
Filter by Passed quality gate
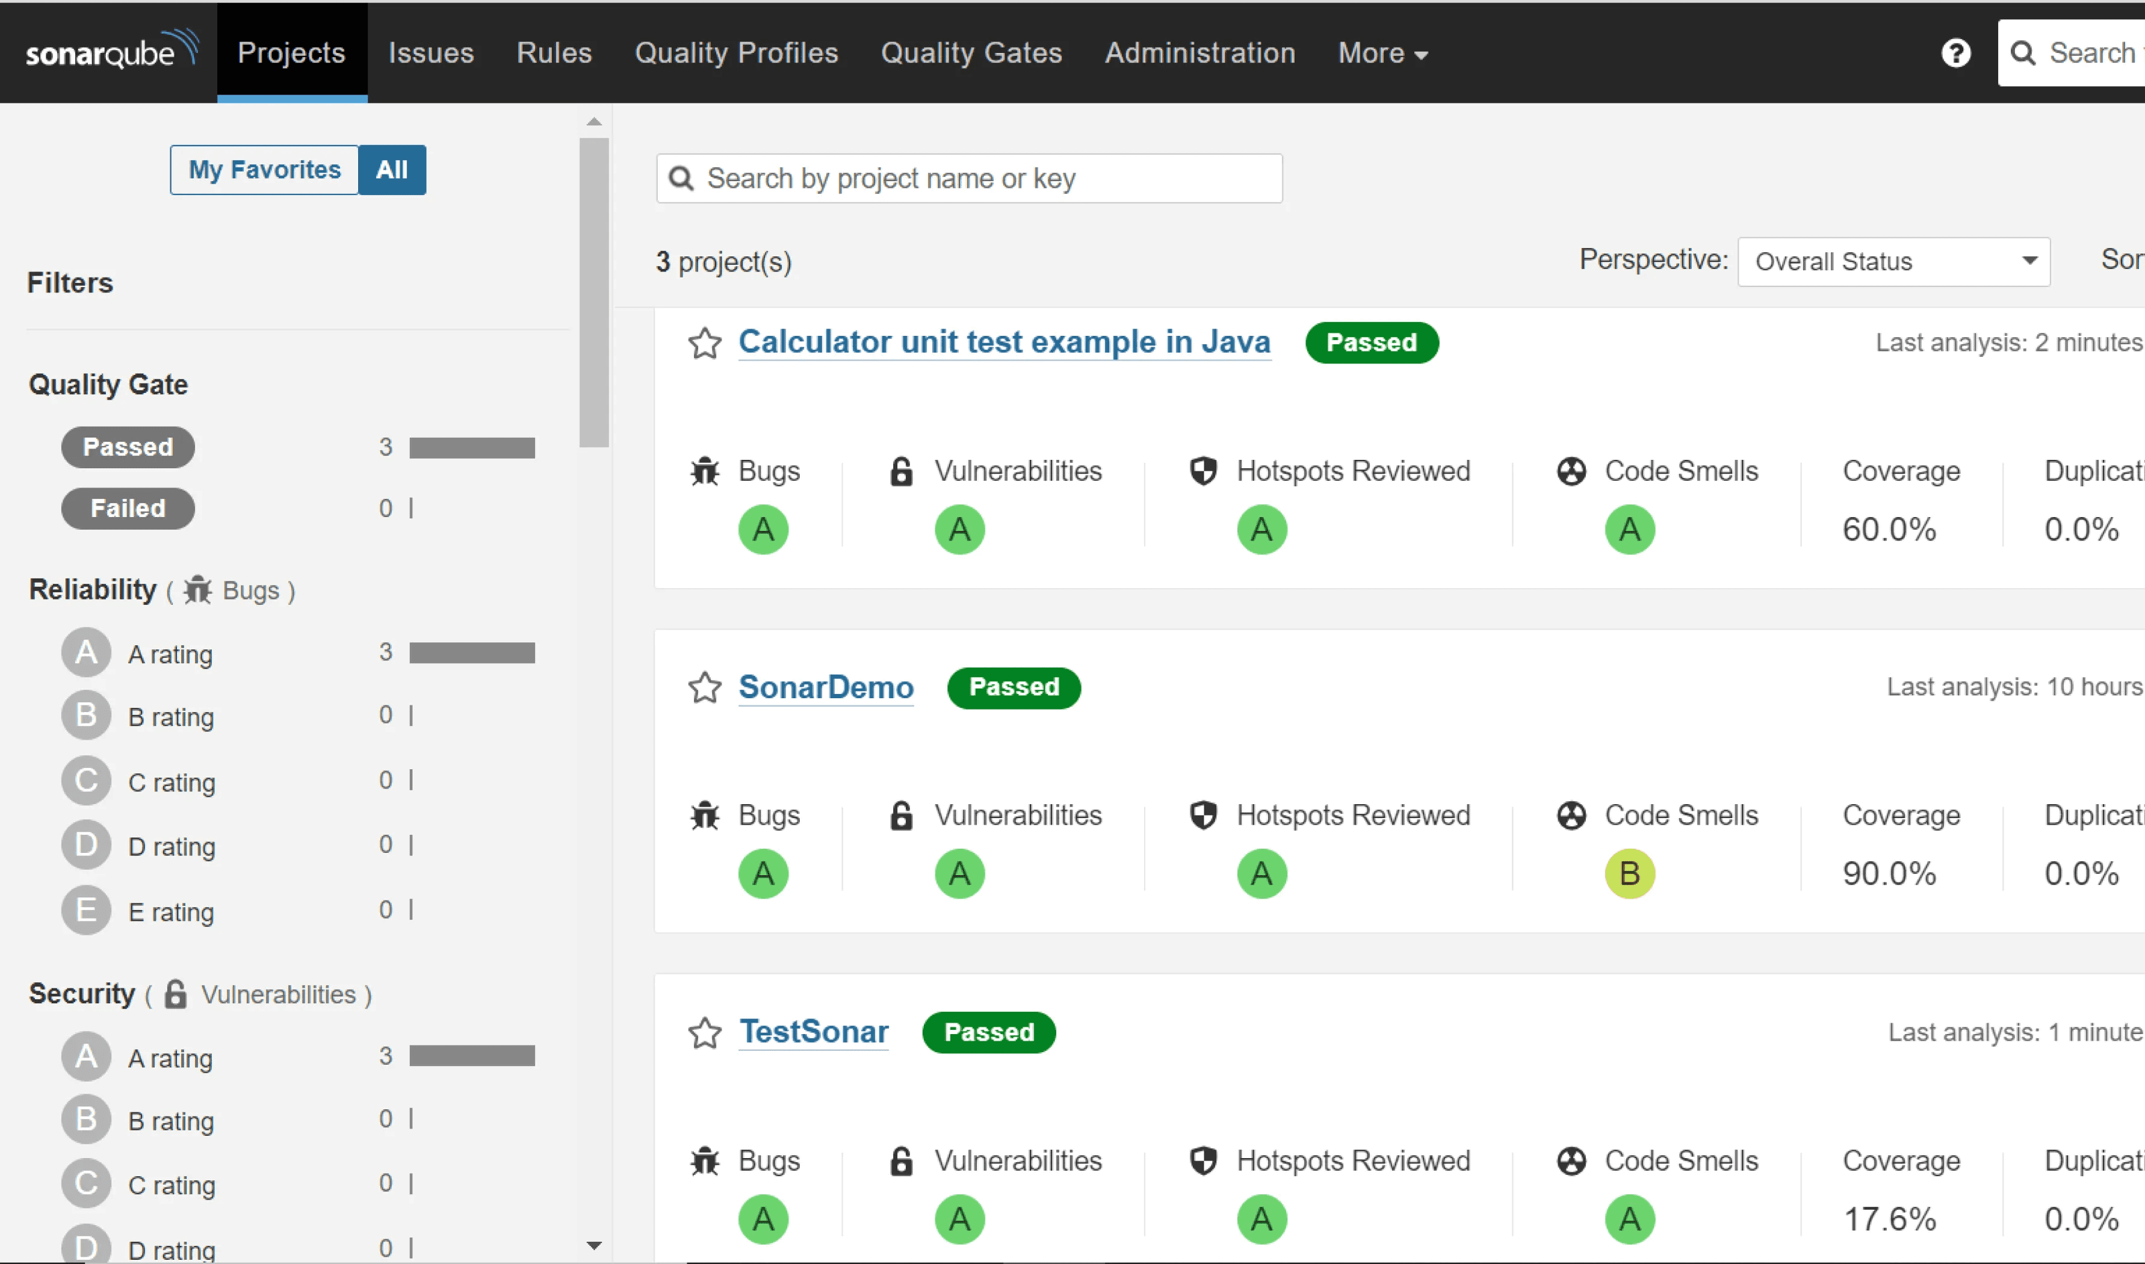coord(128,447)
